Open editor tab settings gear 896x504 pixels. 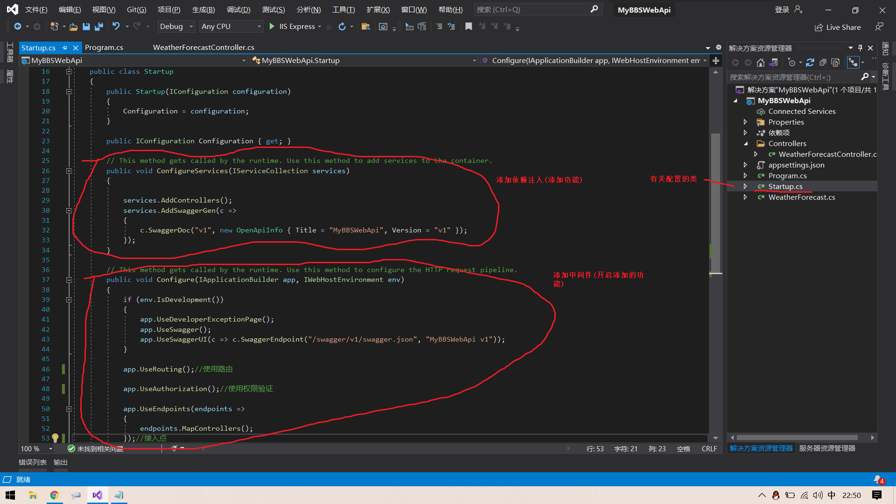[x=719, y=47]
